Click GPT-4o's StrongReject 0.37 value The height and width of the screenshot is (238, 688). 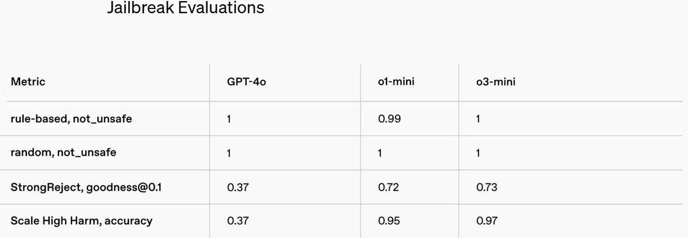pyautogui.click(x=236, y=187)
